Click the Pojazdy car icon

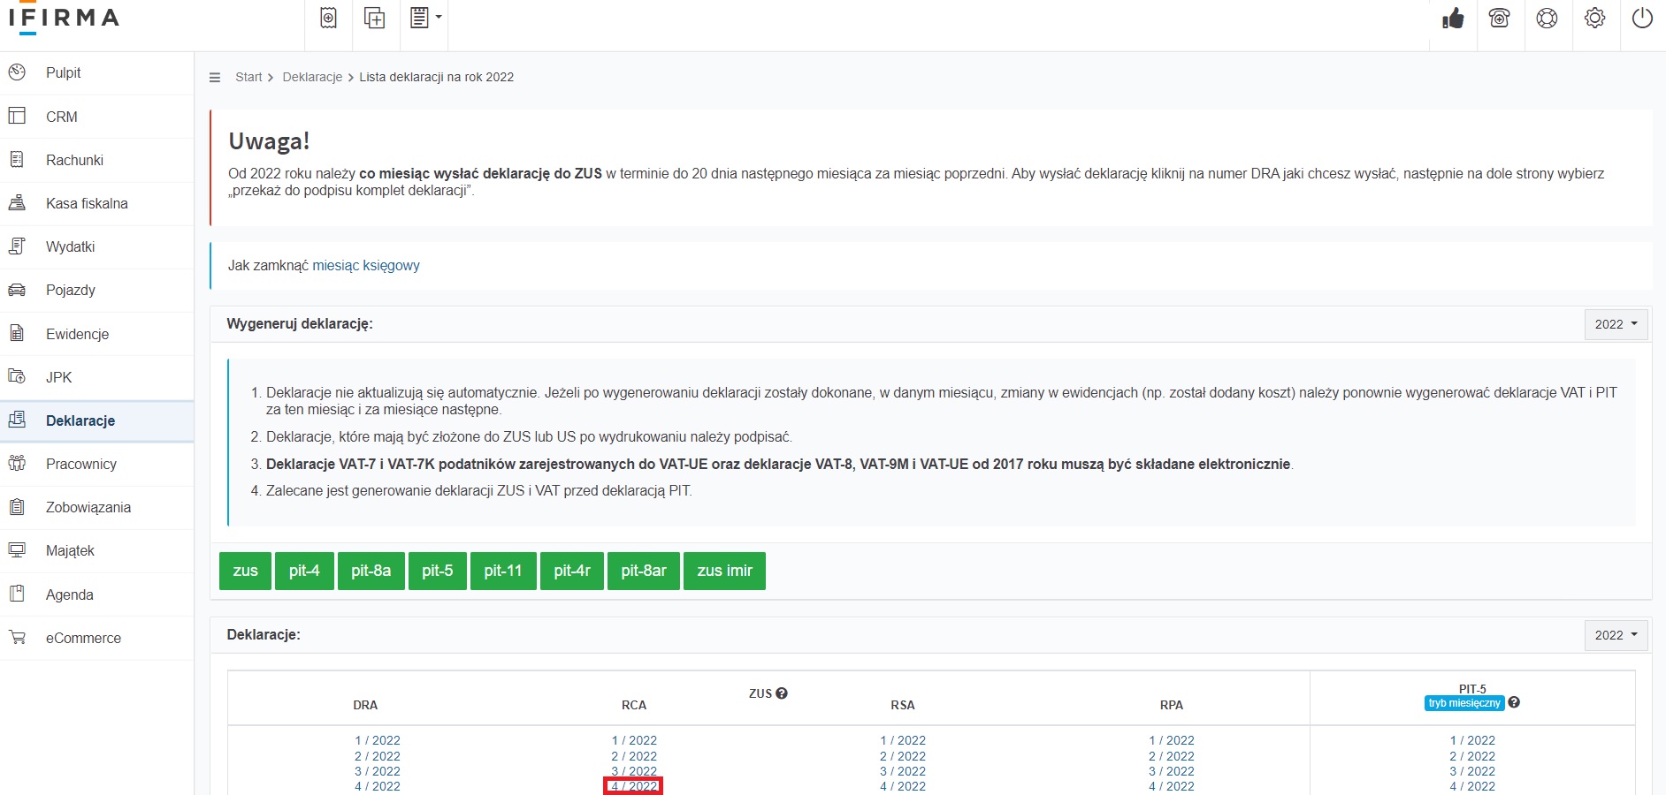coord(17,290)
